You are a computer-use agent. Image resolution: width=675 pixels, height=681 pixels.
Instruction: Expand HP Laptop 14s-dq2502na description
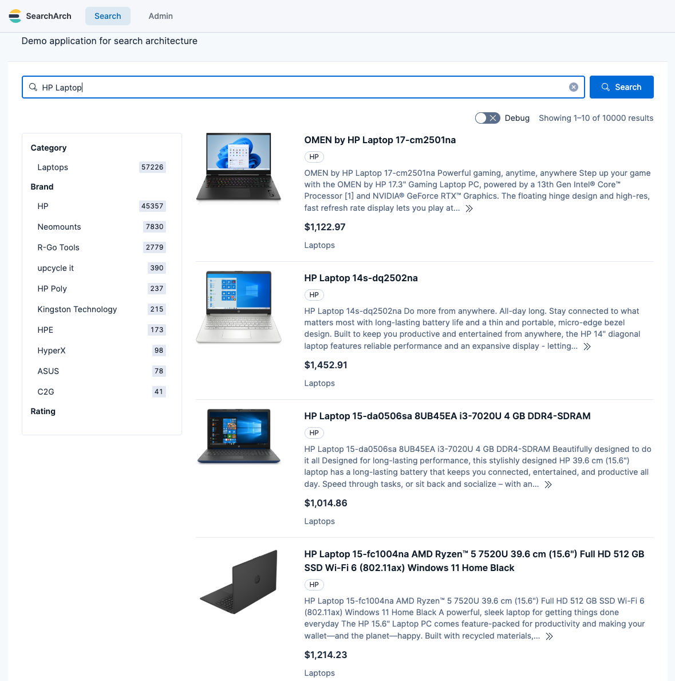pyautogui.click(x=587, y=347)
